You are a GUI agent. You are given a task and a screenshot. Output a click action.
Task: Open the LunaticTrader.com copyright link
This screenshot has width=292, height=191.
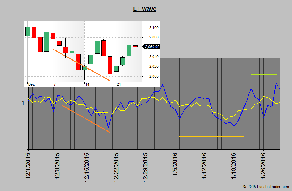tap(266, 187)
